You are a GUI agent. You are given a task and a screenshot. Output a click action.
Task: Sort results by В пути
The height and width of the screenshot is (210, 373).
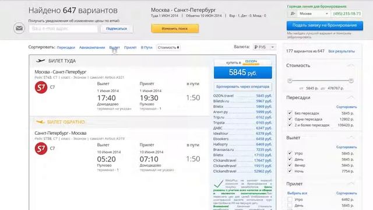pyautogui.click(x=146, y=47)
